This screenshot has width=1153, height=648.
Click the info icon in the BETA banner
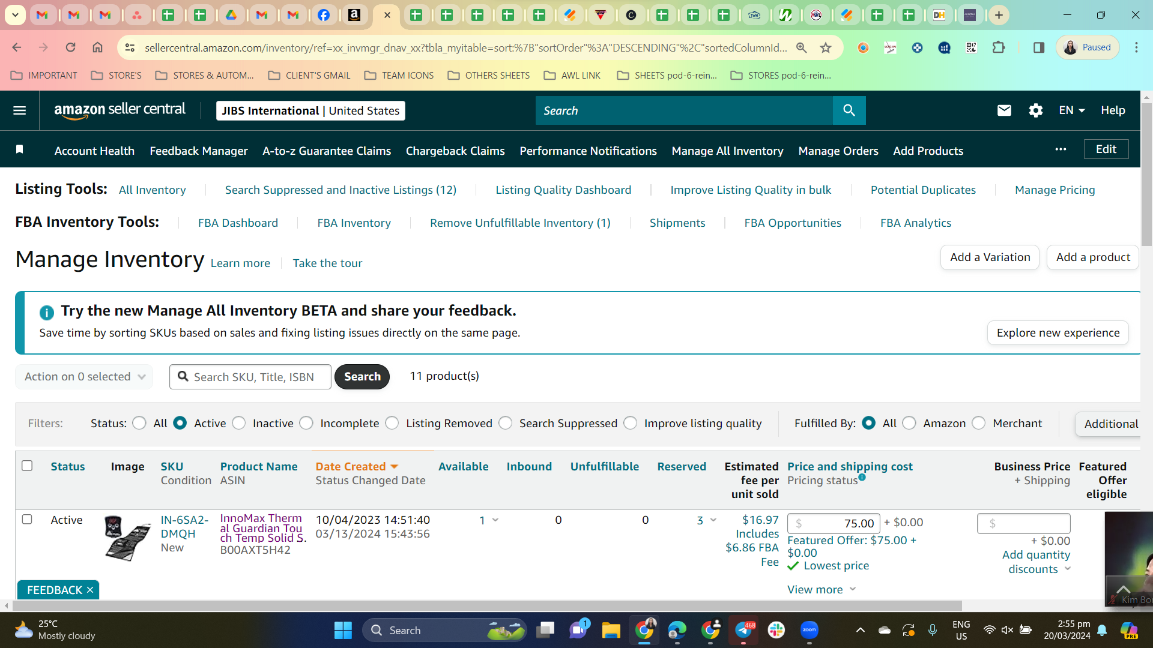[46, 313]
